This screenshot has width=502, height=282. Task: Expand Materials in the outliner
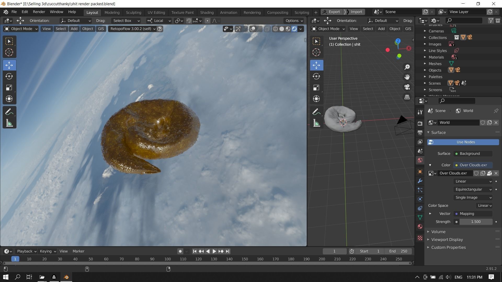point(425,57)
